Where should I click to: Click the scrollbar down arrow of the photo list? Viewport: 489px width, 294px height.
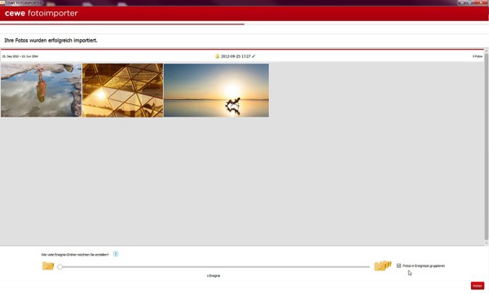pyautogui.click(x=486, y=243)
